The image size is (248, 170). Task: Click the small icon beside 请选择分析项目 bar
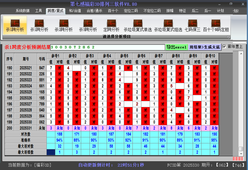pos(229,37)
